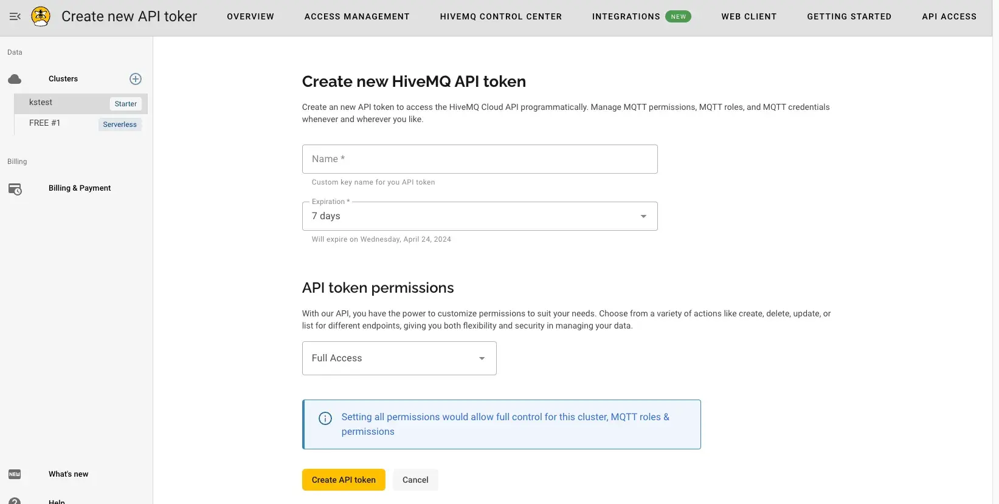Collapse the sidebar with the menu icon
Viewport: 999px width, 504px height.
(x=15, y=16)
